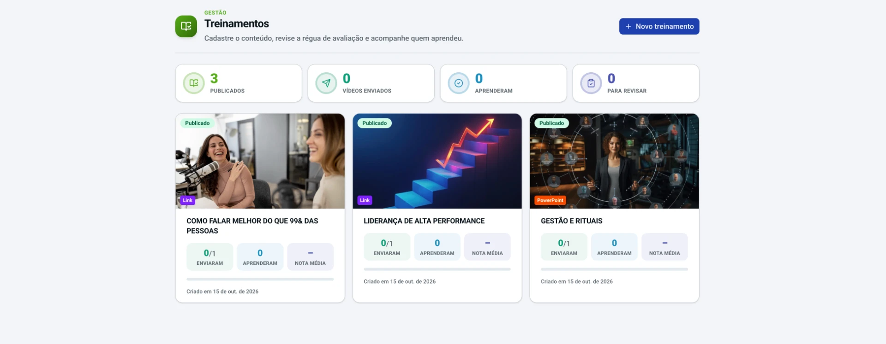Click Publicado badge on Gestão e Rituais card
Image resolution: width=886 pixels, height=344 pixels.
[x=551, y=123]
